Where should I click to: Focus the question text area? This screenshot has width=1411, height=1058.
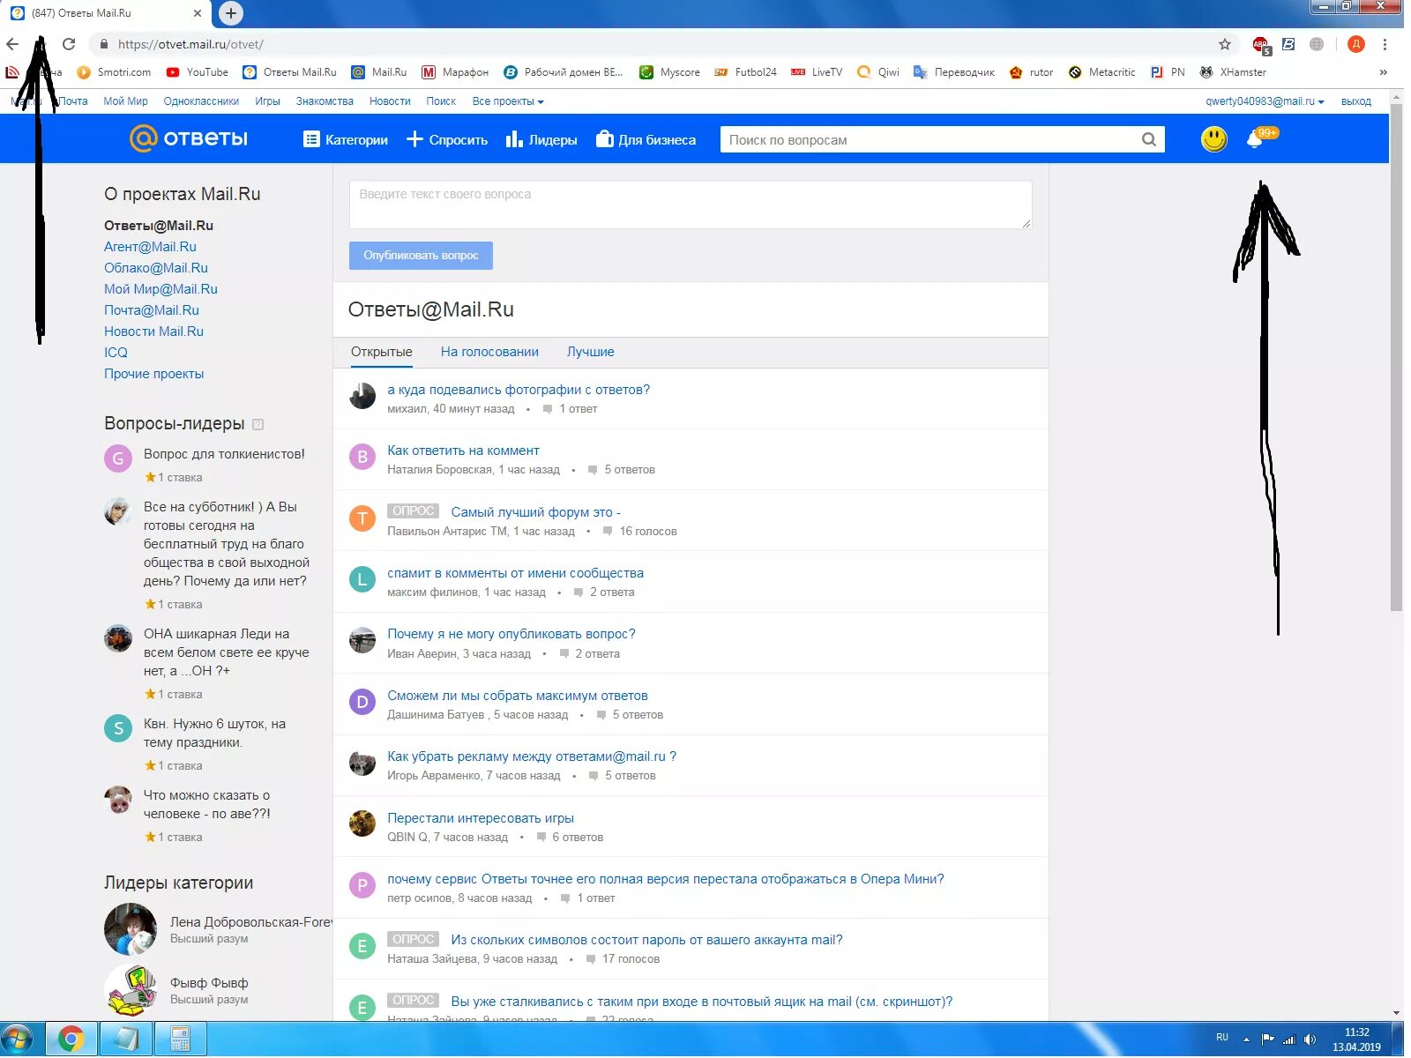tap(691, 205)
